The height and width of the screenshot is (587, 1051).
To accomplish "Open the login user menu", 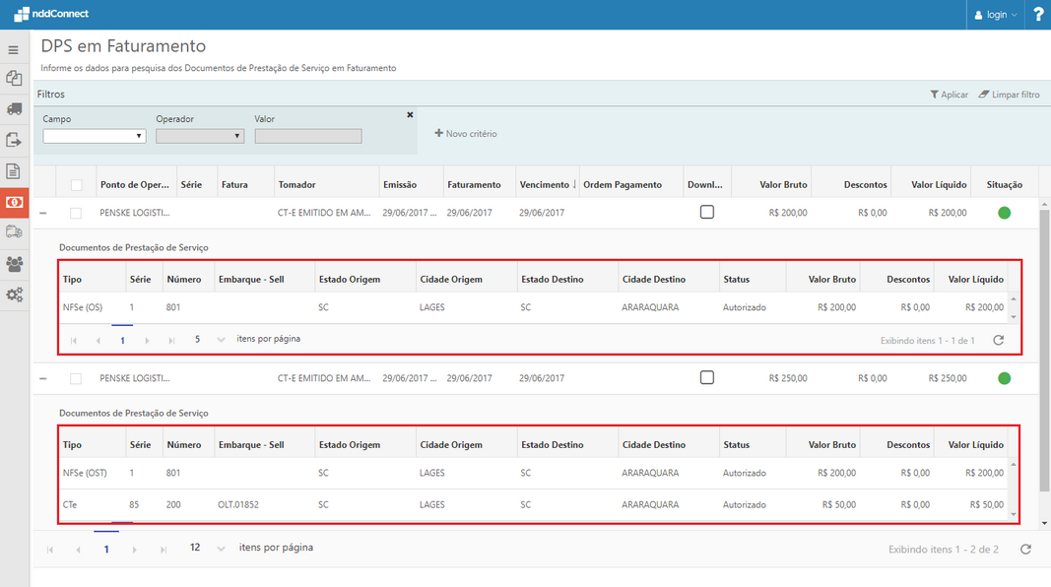I will (996, 15).
